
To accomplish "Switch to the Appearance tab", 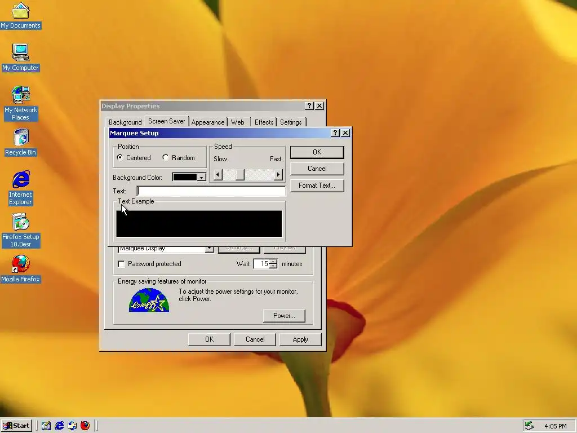I will point(208,122).
